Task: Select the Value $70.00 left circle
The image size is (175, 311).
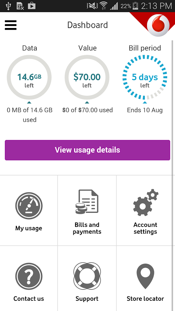Action: point(87,77)
